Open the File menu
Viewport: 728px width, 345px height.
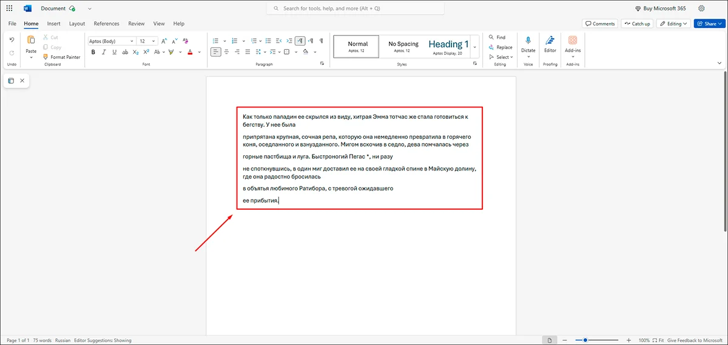point(12,24)
